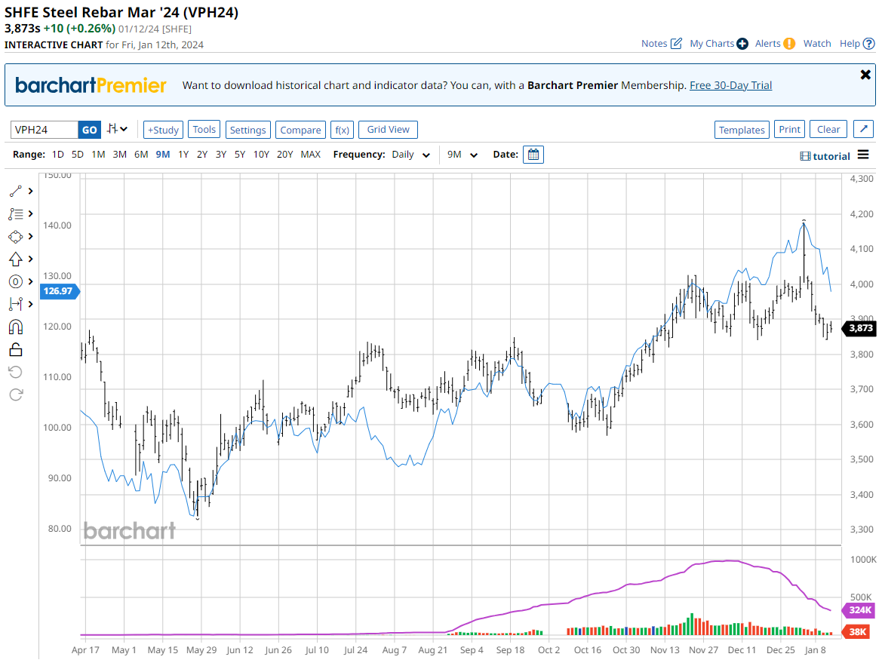The width and height of the screenshot is (882, 663).
Task: Toggle the magnet snap mode
Action: pos(16,327)
